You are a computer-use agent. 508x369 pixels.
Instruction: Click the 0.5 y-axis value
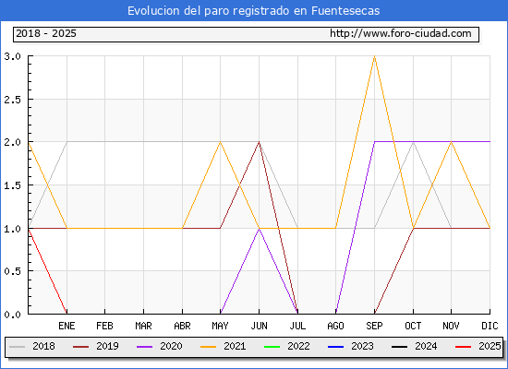tap(12, 271)
